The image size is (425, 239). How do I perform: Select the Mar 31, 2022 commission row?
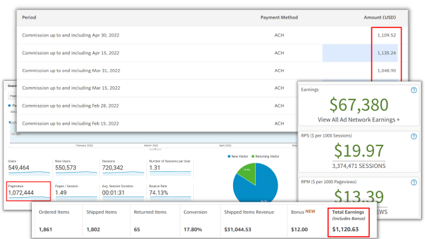click(212, 71)
